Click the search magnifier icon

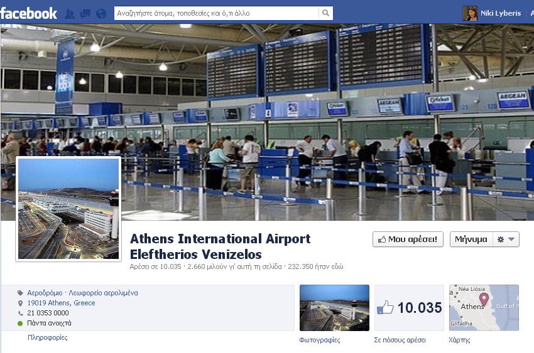click(325, 13)
